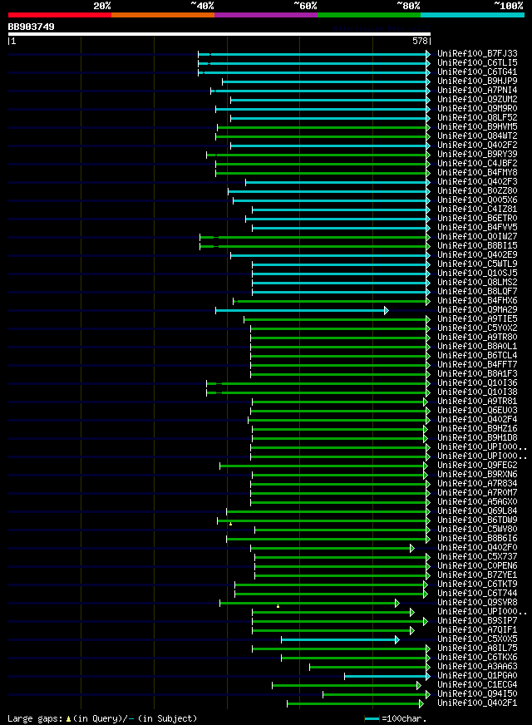This screenshot has height=725, width=532.
Task: Click the red 20% legend segment
Action: click(60, 15)
